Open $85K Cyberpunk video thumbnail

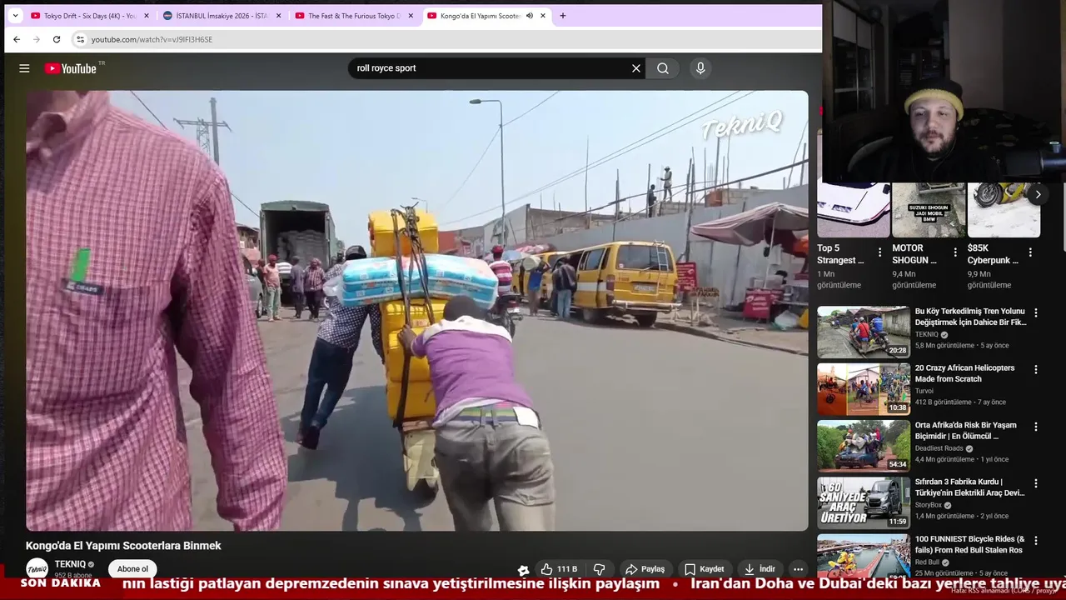coord(1004,210)
